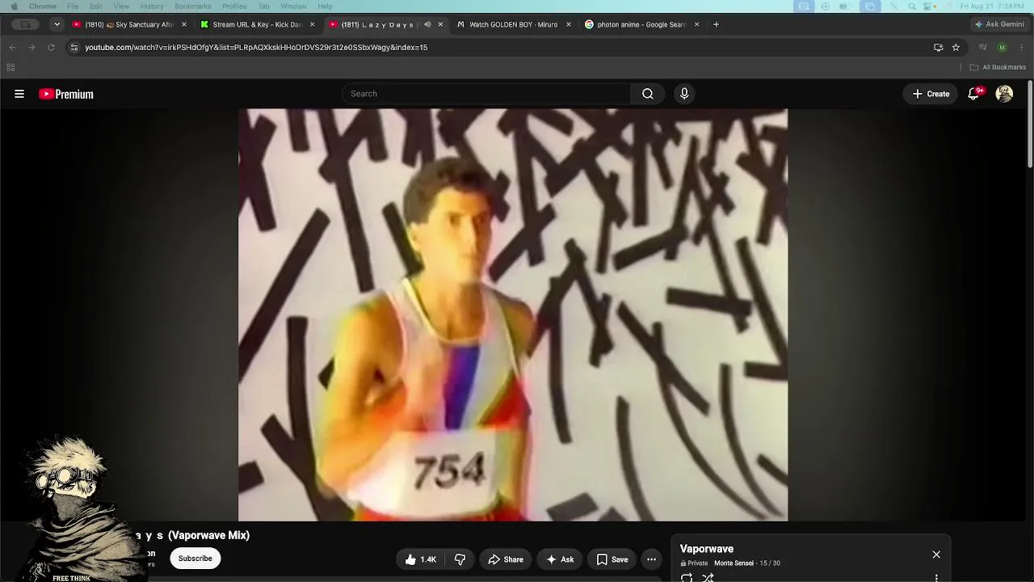Image resolution: width=1034 pixels, height=582 pixels.
Task: Click the Vaporwave playlist title
Action: coord(707,549)
